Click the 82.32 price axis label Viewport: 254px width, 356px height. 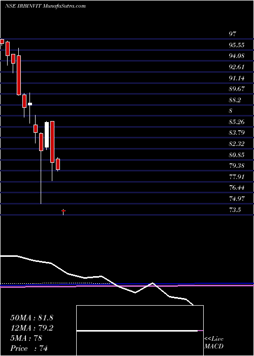click(x=237, y=144)
